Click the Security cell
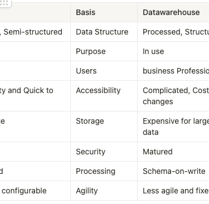The height and width of the screenshot is (204, 209). (104, 152)
